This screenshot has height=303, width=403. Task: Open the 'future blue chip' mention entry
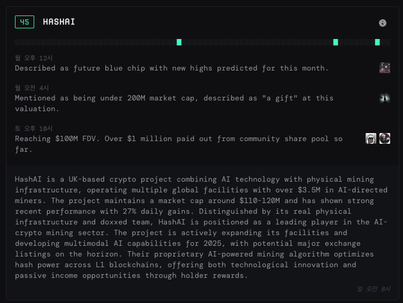coord(172,68)
